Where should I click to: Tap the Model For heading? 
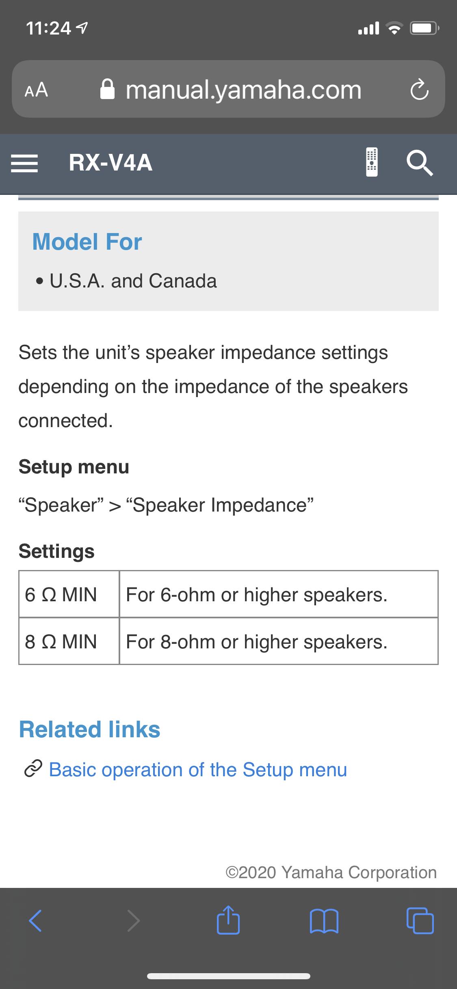(87, 242)
